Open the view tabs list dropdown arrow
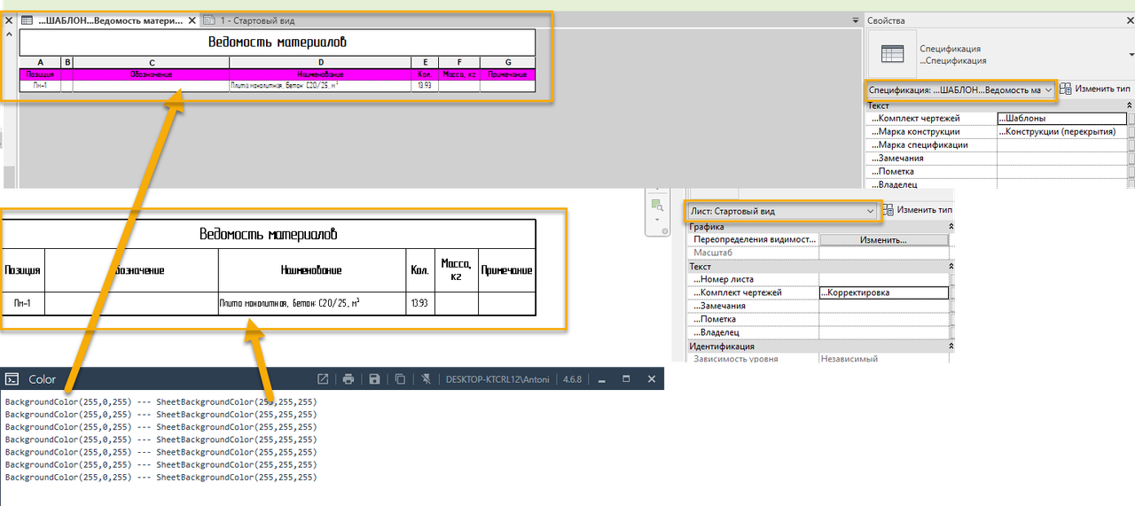Screen dimensions: 1135x506 click(x=856, y=20)
